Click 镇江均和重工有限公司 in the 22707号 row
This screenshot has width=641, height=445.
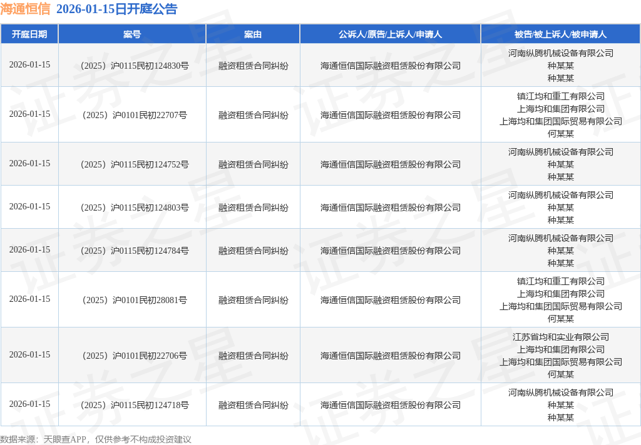click(x=560, y=96)
